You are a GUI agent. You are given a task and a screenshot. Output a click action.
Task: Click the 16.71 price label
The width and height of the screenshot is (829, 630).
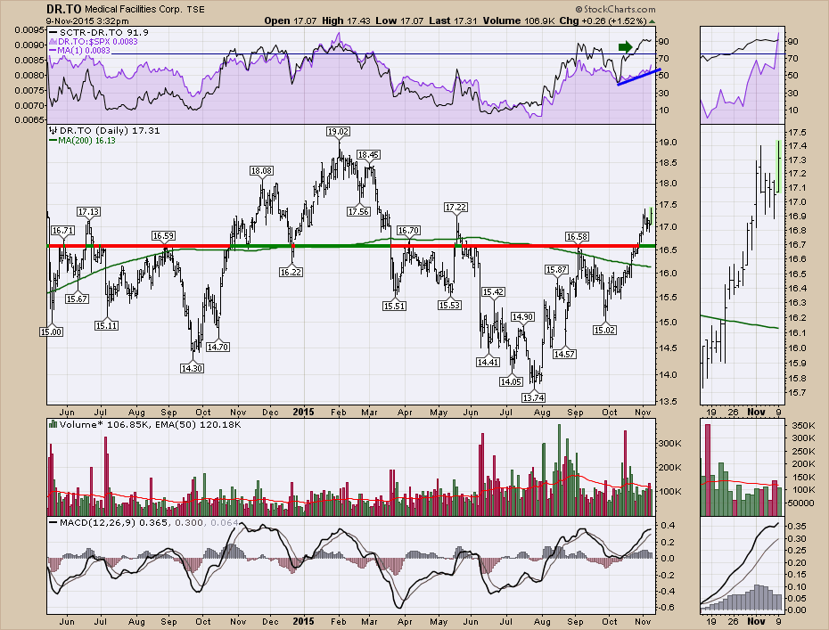click(x=62, y=231)
